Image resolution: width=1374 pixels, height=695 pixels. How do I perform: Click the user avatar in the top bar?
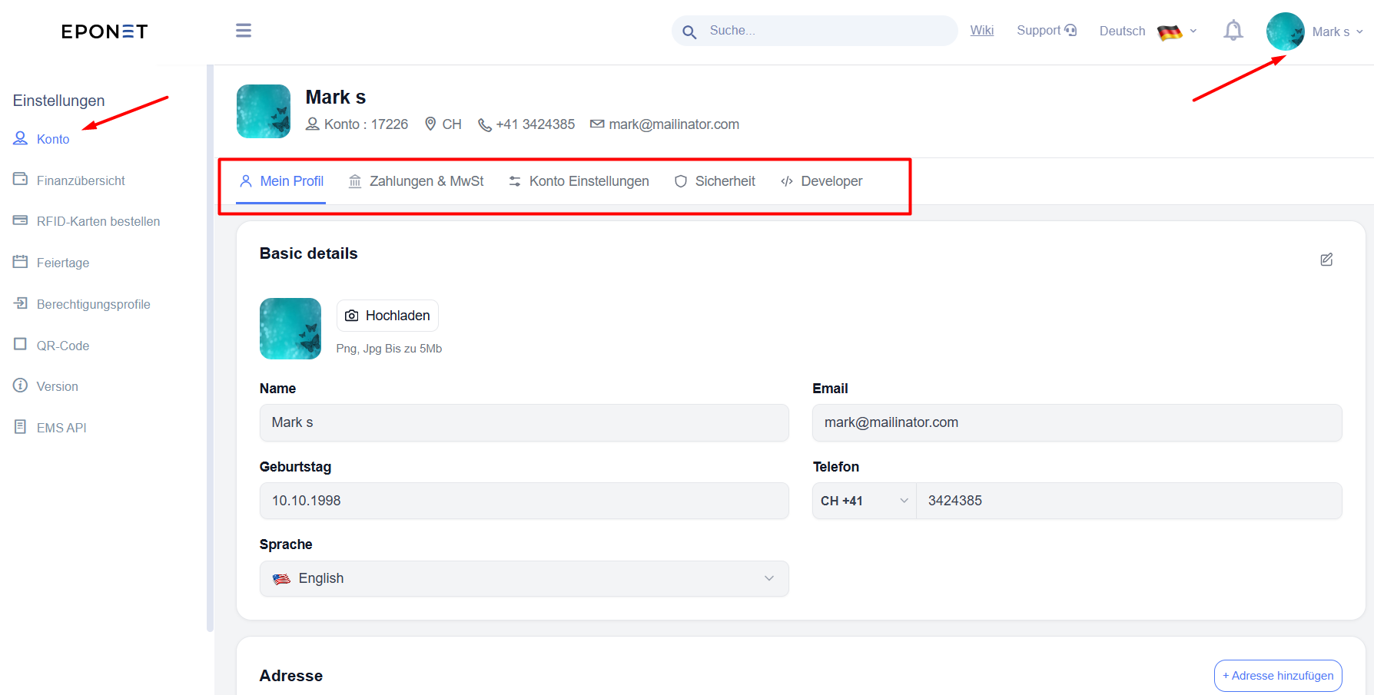(x=1285, y=31)
